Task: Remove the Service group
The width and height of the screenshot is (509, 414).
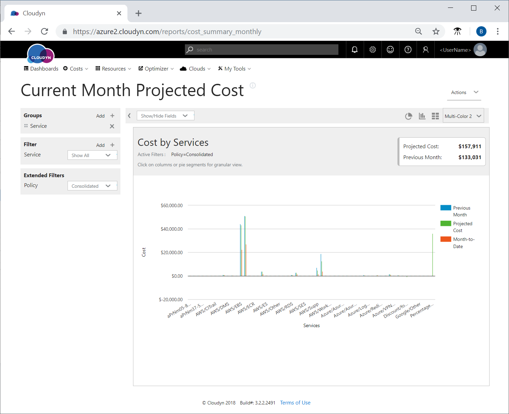Action: pyautogui.click(x=112, y=126)
